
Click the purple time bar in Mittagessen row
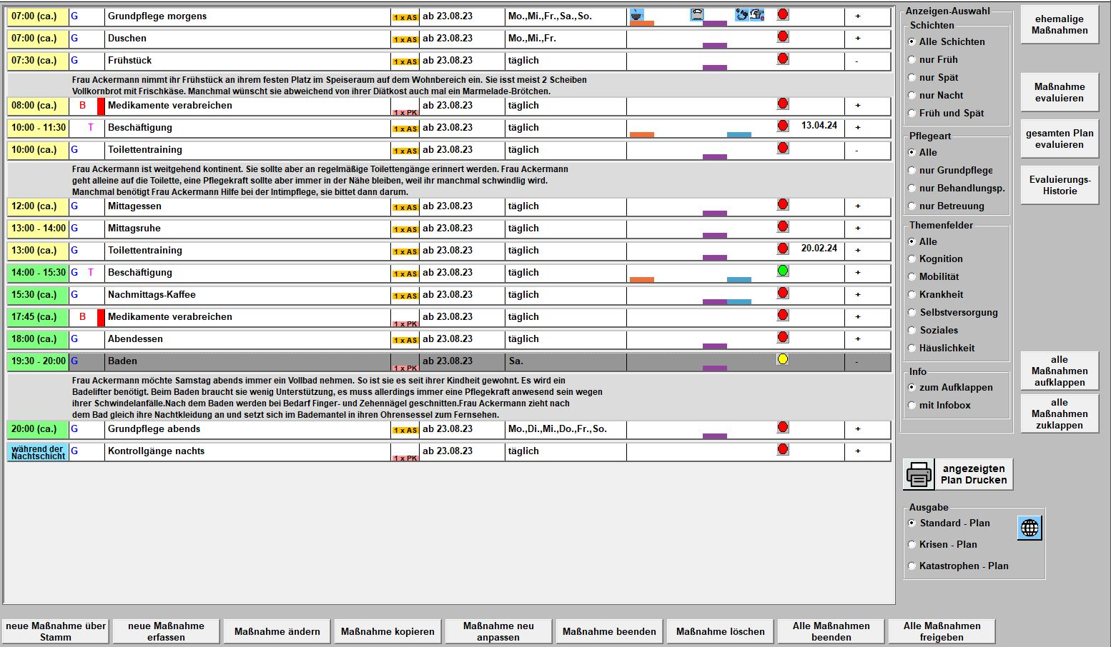click(x=714, y=213)
